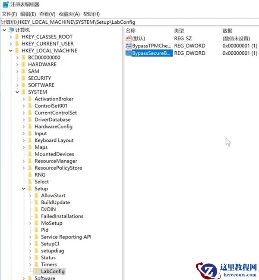The height and width of the screenshot is (280, 259).
Task: Click the BypassTPMCheck DWORD icon
Action: tap(128, 46)
